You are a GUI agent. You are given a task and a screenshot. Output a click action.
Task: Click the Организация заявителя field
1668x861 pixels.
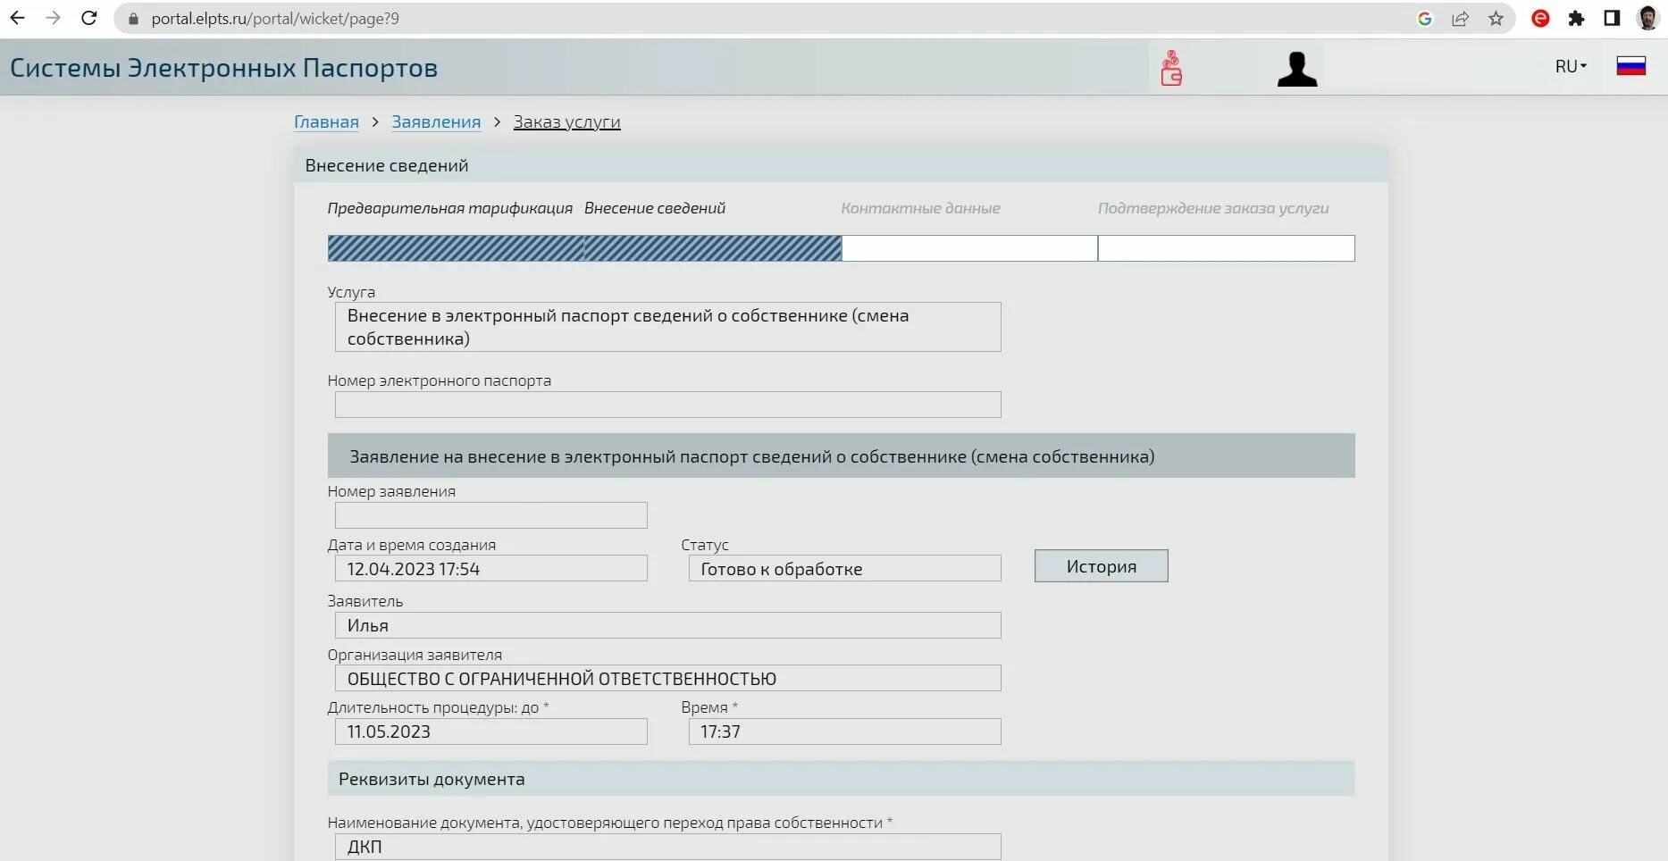click(667, 678)
